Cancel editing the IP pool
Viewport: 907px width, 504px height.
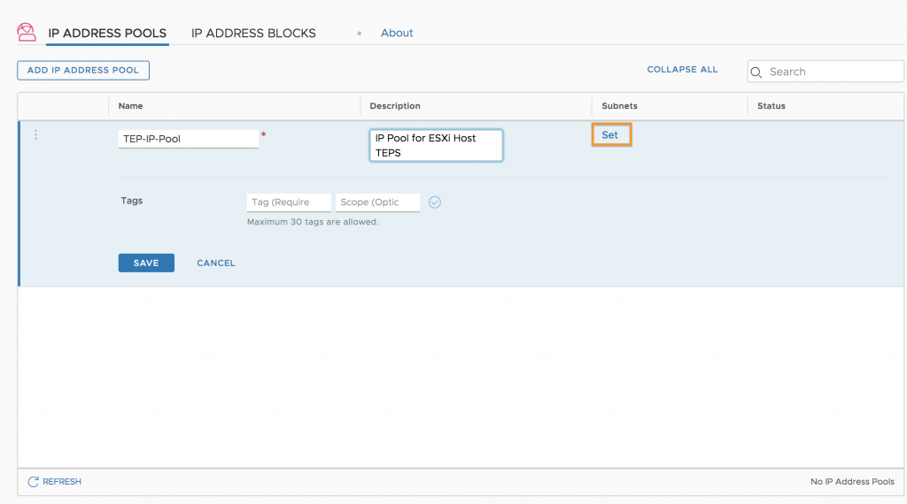(x=216, y=263)
